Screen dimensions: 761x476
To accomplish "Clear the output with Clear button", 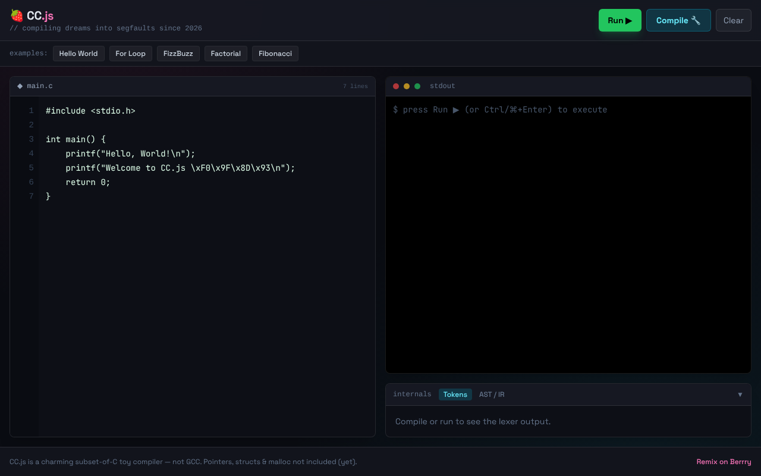I will [734, 20].
